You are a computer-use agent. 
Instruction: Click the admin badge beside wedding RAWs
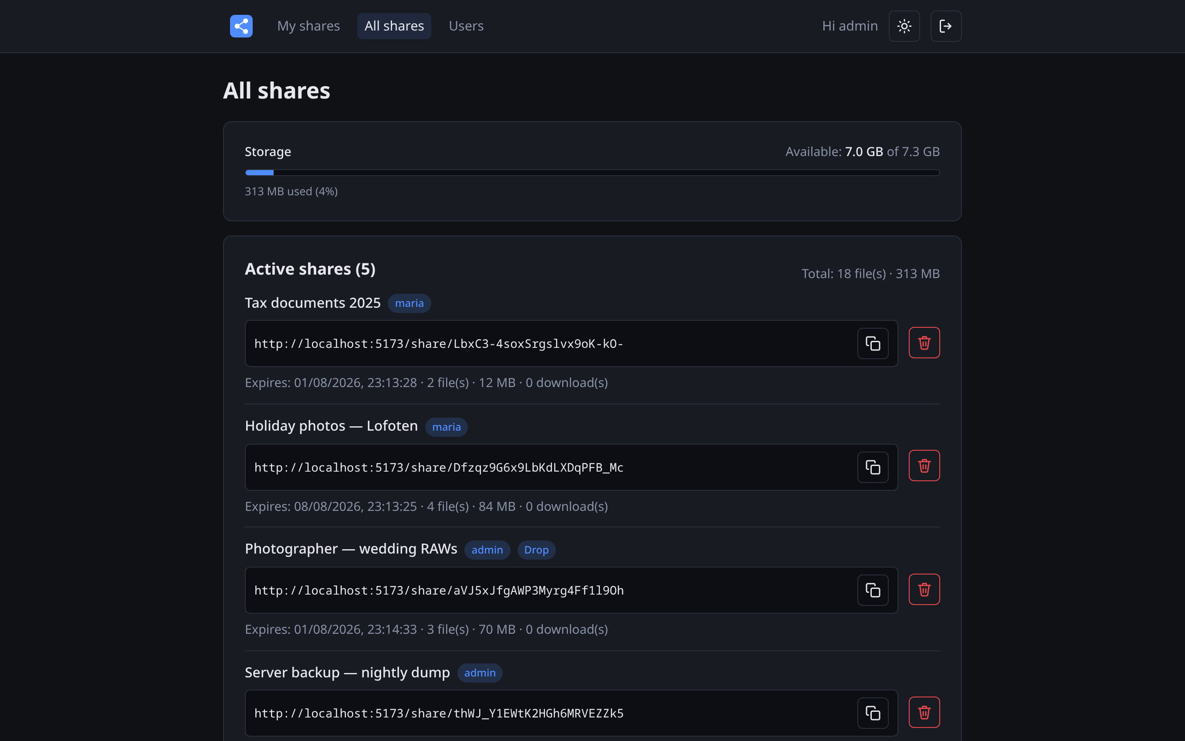tap(487, 550)
